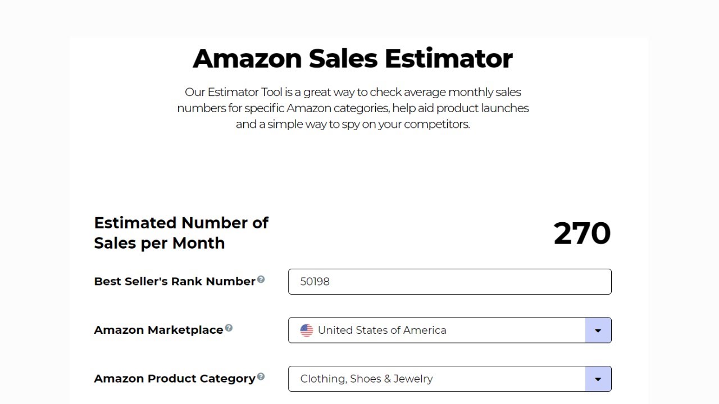Click the description line mentioning product launches

(353, 108)
